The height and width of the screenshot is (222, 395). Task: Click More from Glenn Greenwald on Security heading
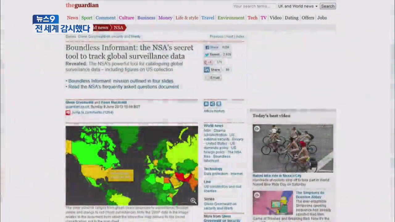coord(222,218)
